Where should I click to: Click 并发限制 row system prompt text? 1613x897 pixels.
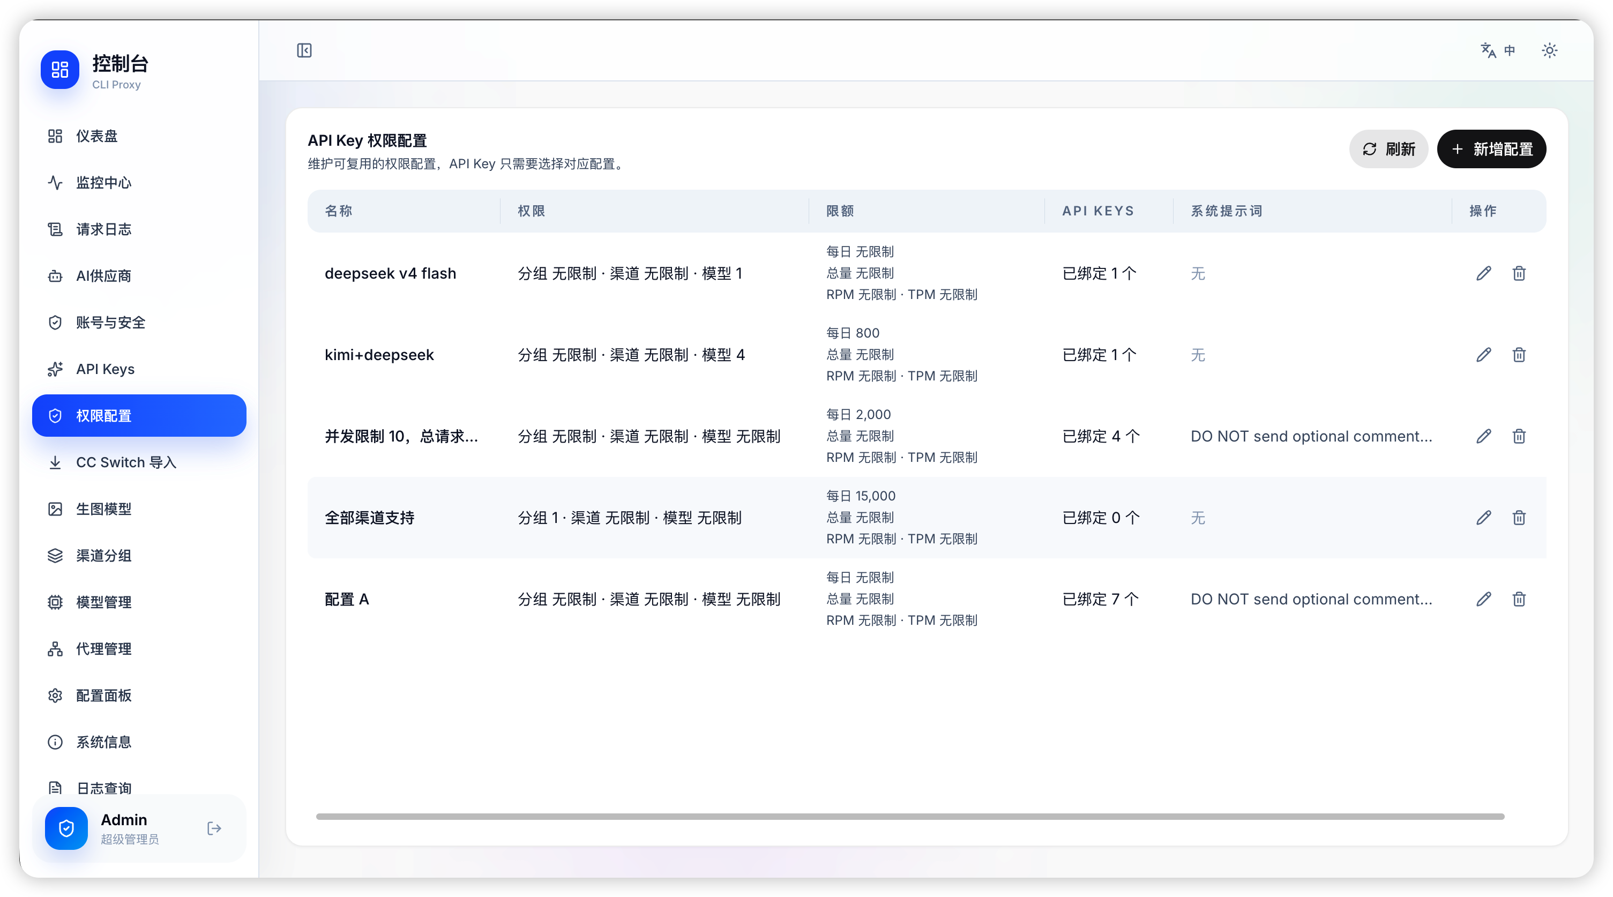[x=1311, y=436]
